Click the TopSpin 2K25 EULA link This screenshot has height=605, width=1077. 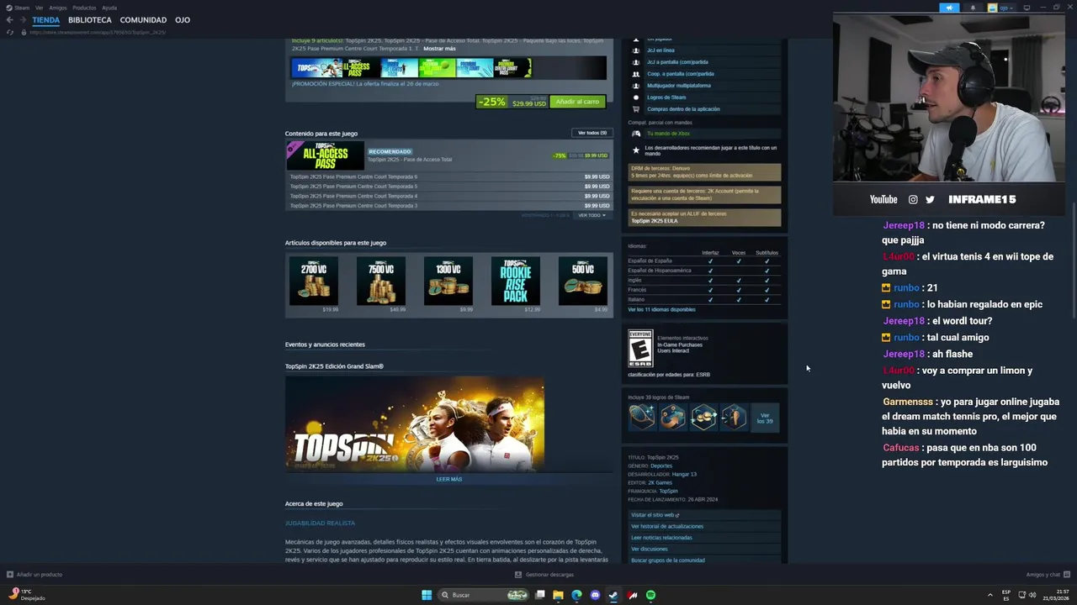(x=655, y=221)
